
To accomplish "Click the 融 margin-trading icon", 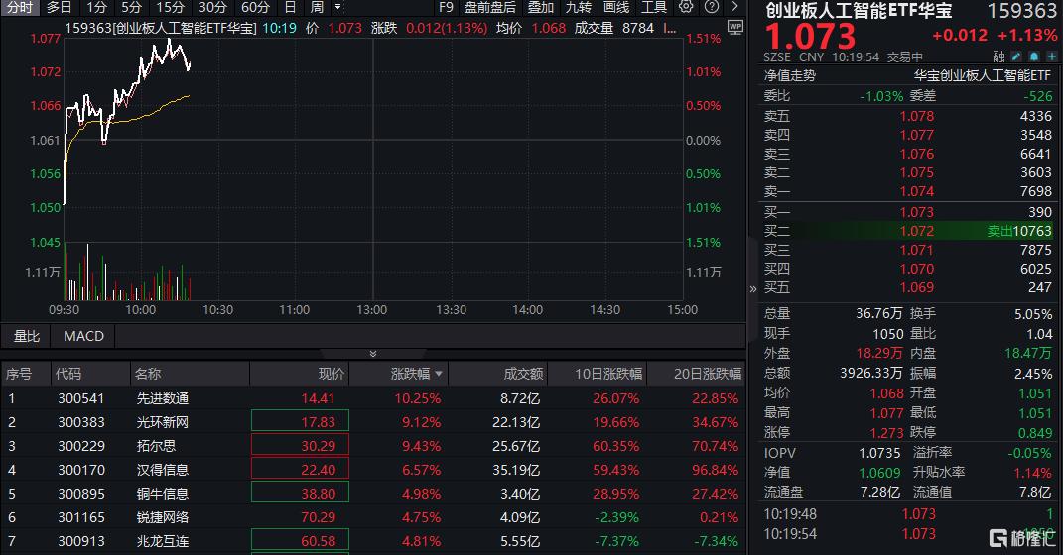I will [x=998, y=56].
